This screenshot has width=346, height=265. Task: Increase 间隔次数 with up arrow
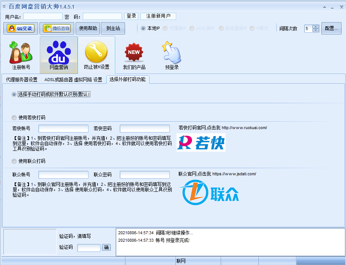[316, 27]
